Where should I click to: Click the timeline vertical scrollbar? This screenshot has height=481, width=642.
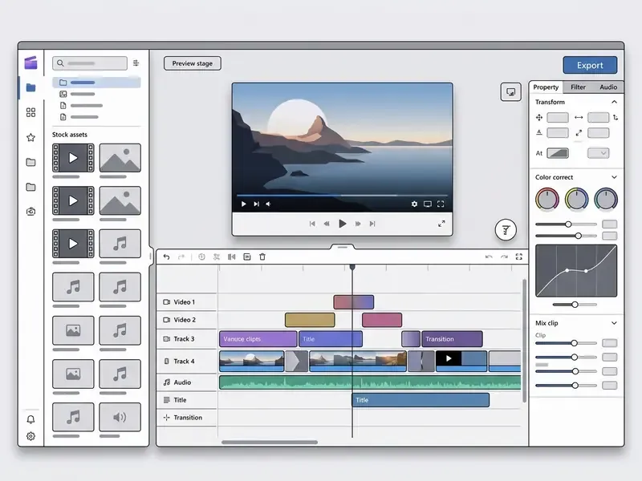(524, 340)
